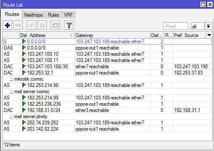Image resolution: width=214 pixels, height=151 pixels.
Task: Sort by the Dst. Address column header
Action: tap(47, 35)
